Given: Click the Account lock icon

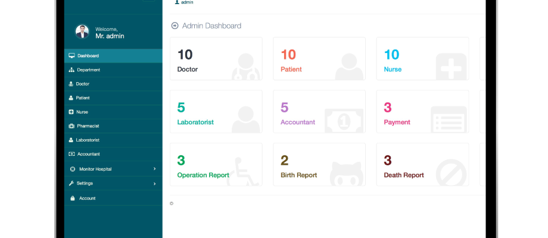Looking at the screenshot, I should [x=72, y=198].
